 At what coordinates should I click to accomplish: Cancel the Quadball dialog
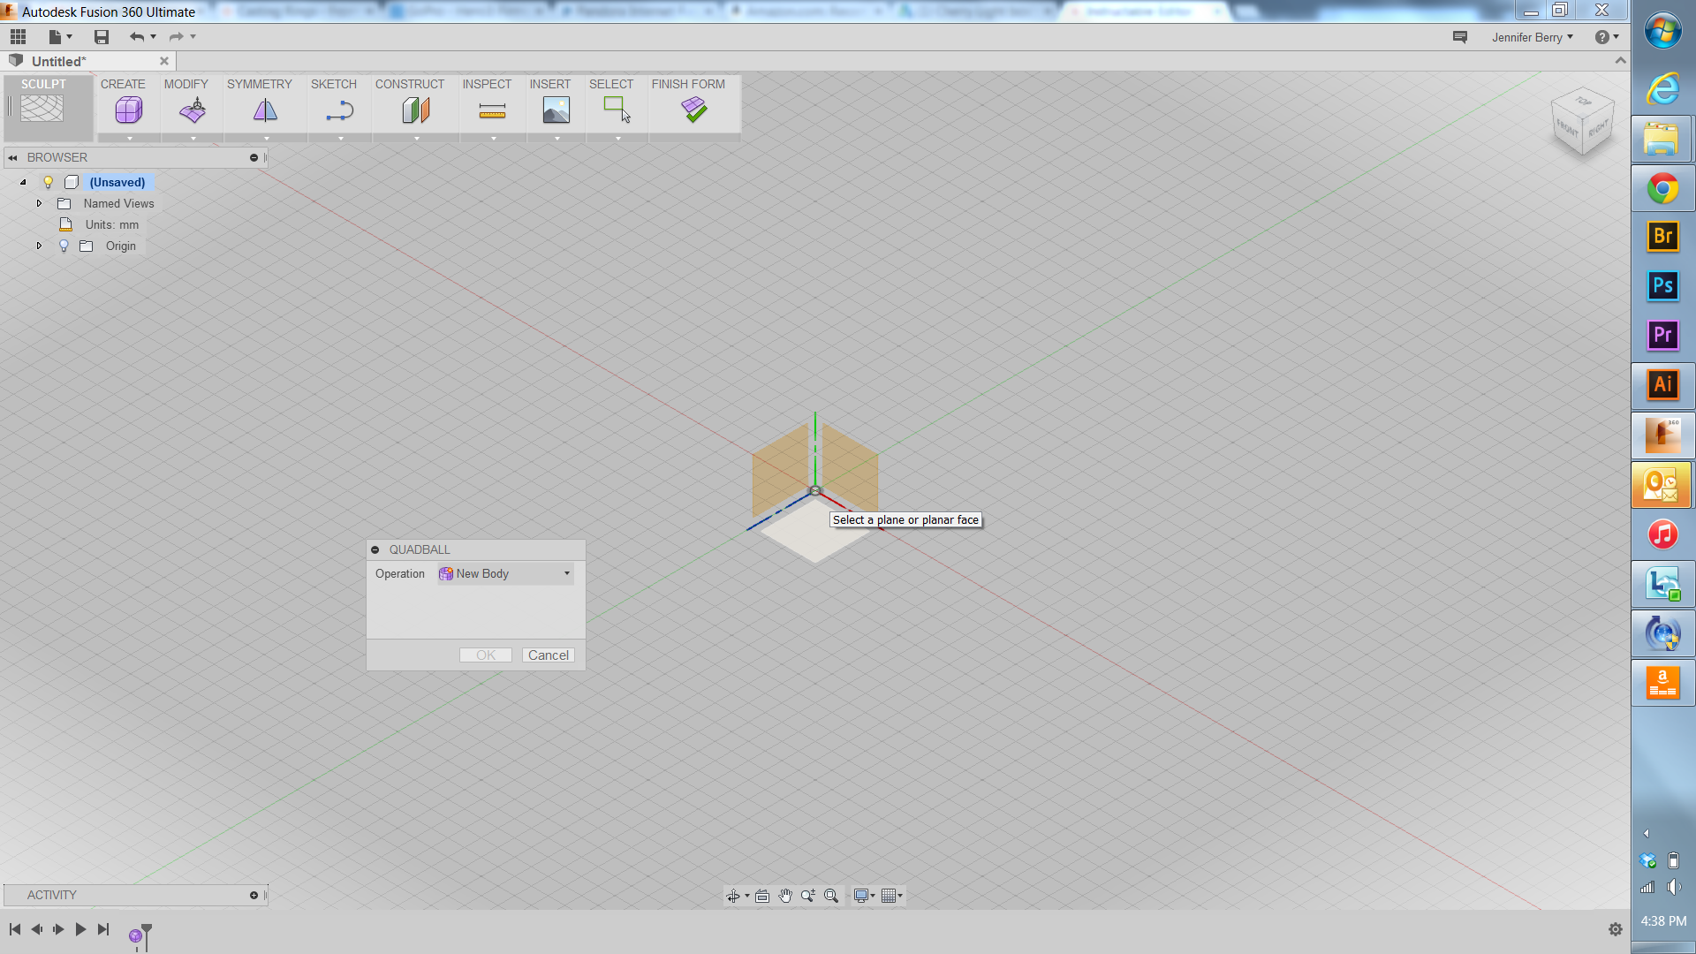coord(548,655)
